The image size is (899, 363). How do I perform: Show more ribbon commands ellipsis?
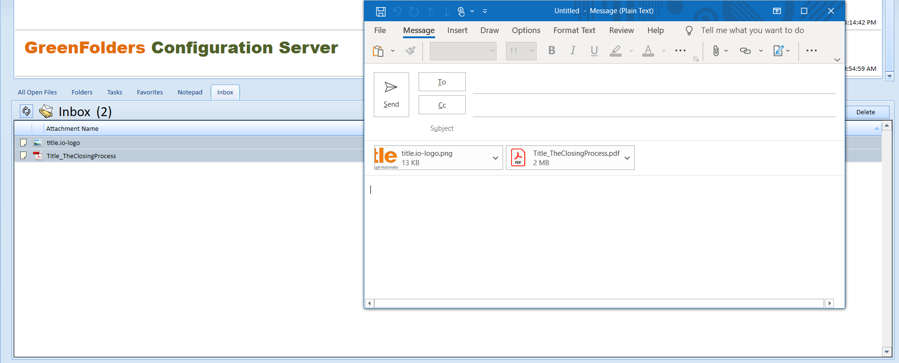(812, 51)
